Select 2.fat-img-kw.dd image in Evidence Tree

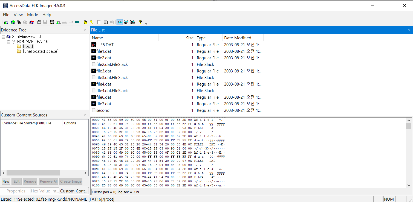26,37
